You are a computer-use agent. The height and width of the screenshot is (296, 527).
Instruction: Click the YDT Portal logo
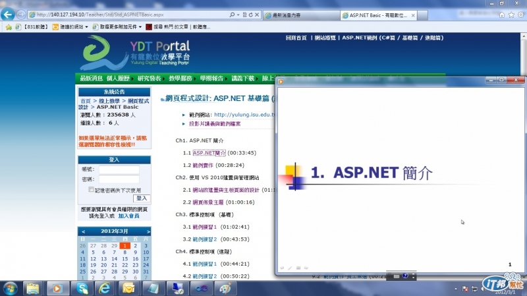(x=136, y=53)
